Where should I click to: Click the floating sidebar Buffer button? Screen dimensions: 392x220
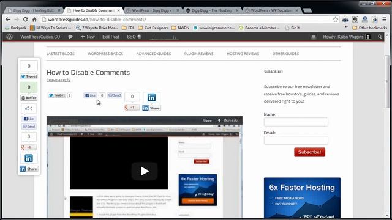coord(29,98)
